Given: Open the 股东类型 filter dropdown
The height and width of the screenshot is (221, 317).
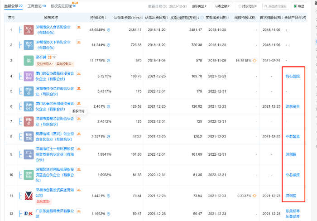Looking at the screenshot, I should [x=199, y=7].
